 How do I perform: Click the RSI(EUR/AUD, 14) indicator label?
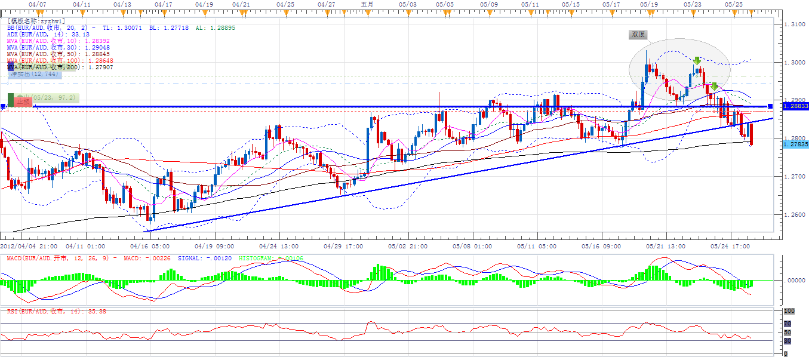click(57, 311)
